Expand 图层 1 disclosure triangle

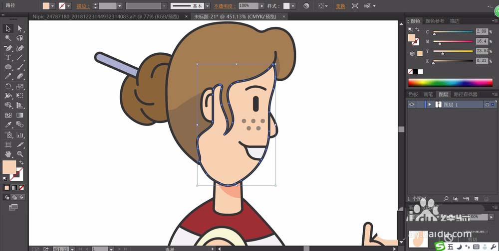(430, 105)
